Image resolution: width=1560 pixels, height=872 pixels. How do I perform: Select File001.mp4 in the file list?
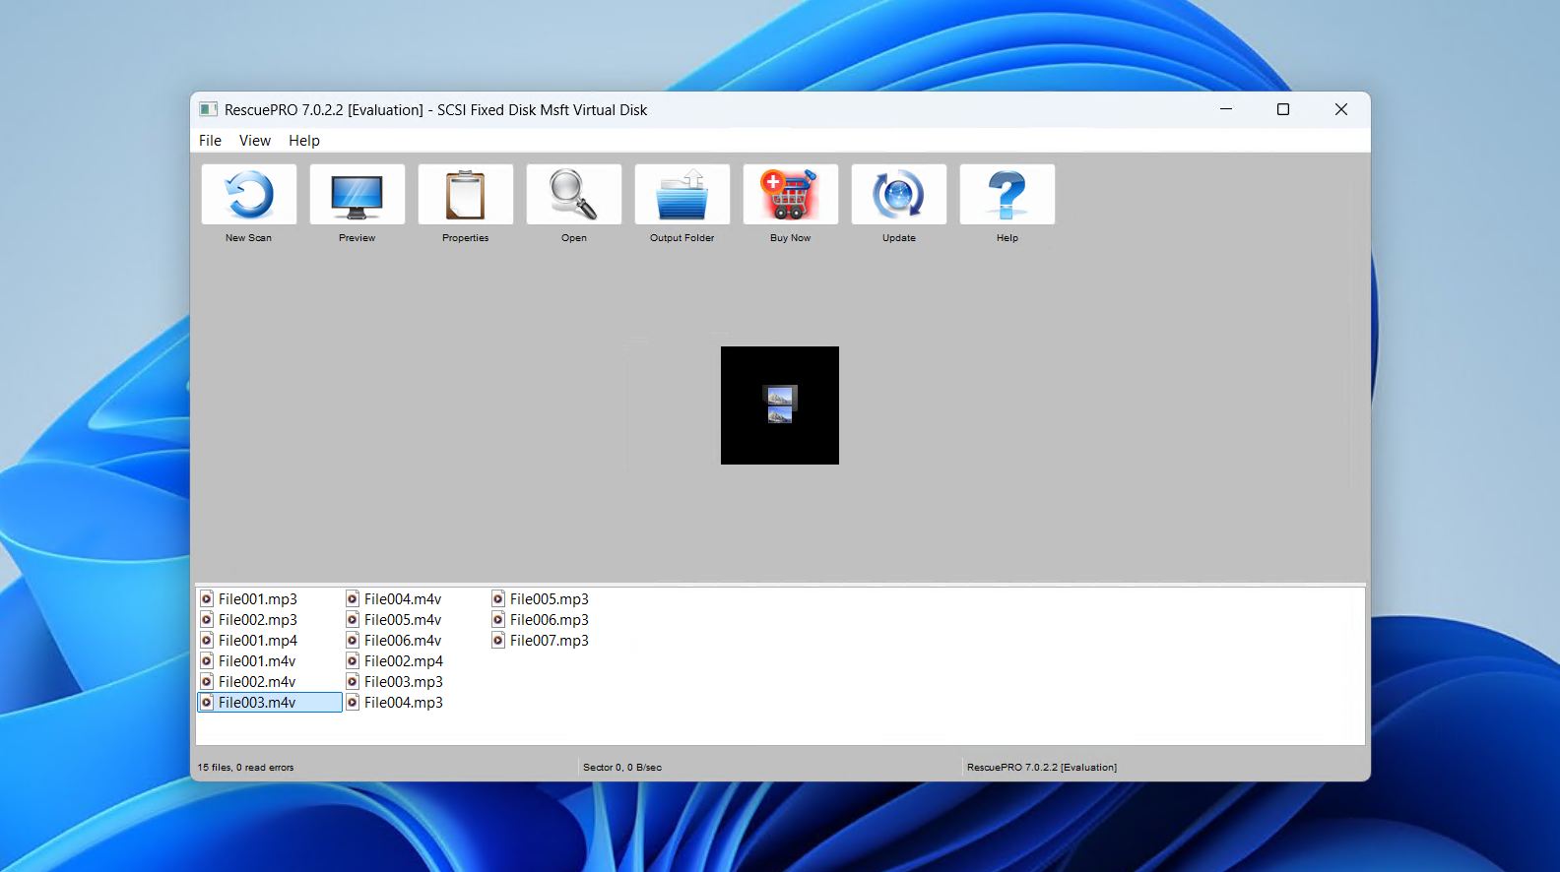point(257,641)
